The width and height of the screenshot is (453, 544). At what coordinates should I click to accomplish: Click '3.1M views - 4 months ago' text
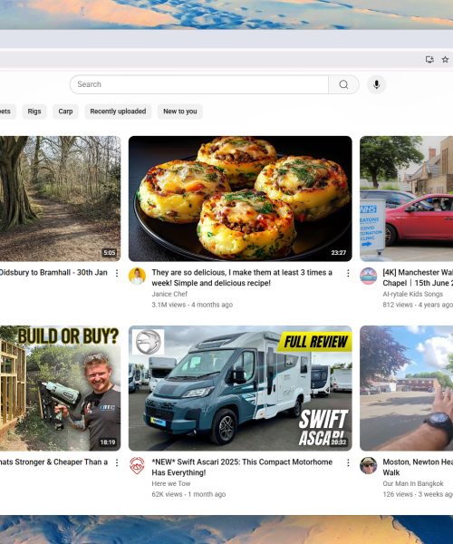coord(192,305)
